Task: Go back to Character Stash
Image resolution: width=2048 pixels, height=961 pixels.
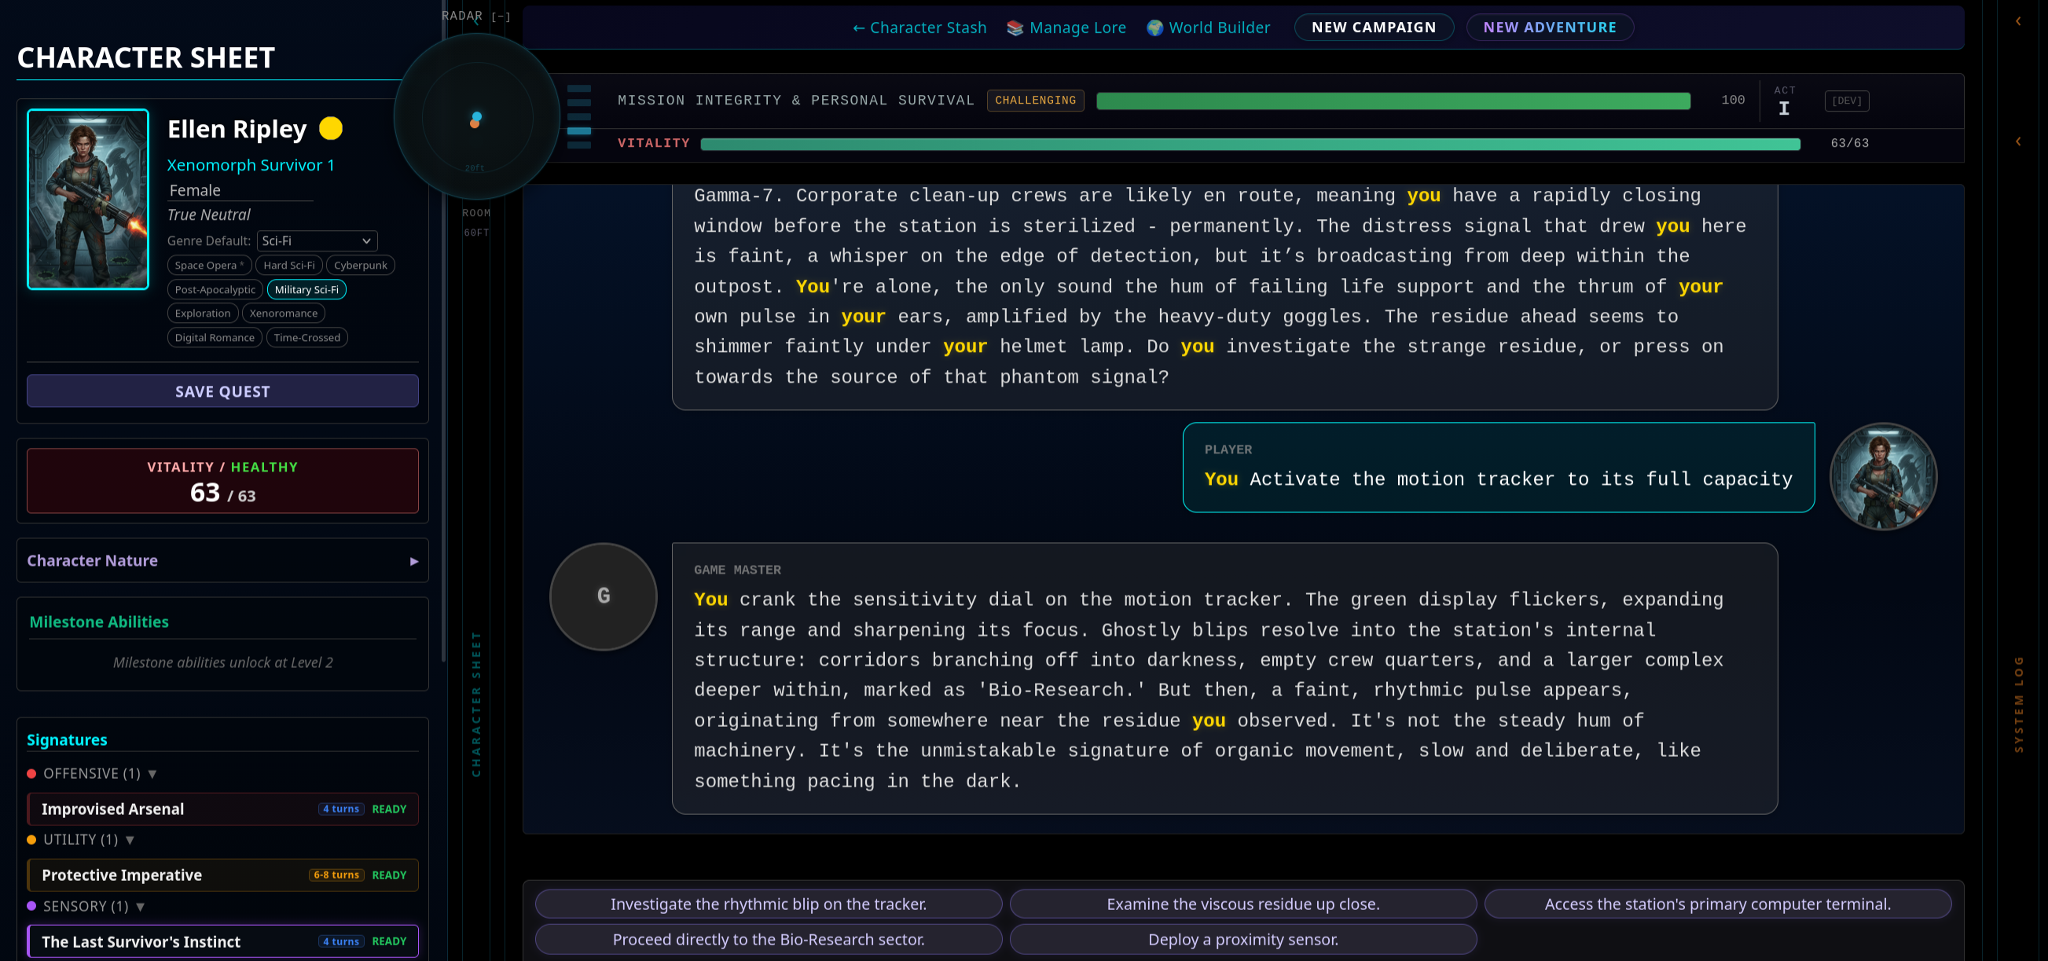Action: [919, 27]
